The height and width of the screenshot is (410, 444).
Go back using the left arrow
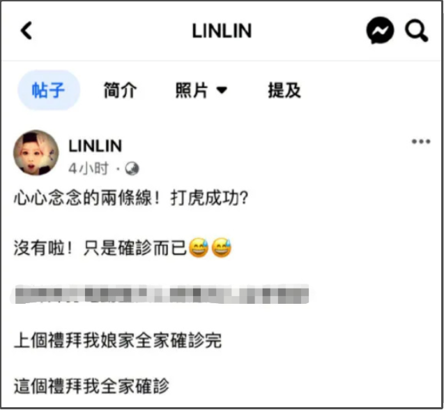[26, 30]
